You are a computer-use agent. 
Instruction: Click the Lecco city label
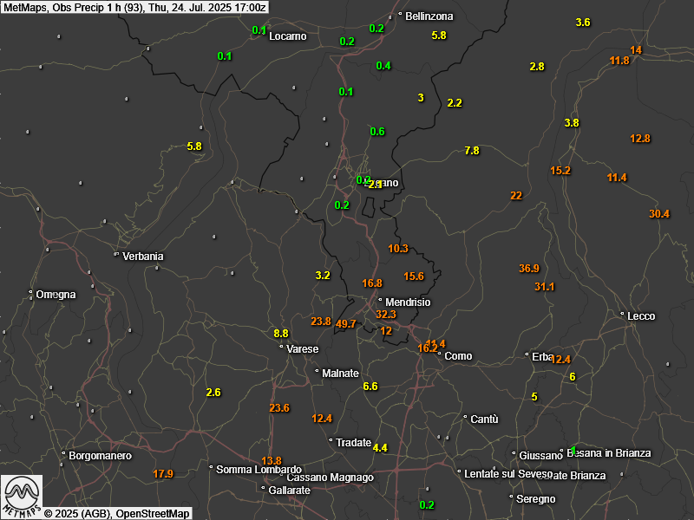[x=641, y=316]
